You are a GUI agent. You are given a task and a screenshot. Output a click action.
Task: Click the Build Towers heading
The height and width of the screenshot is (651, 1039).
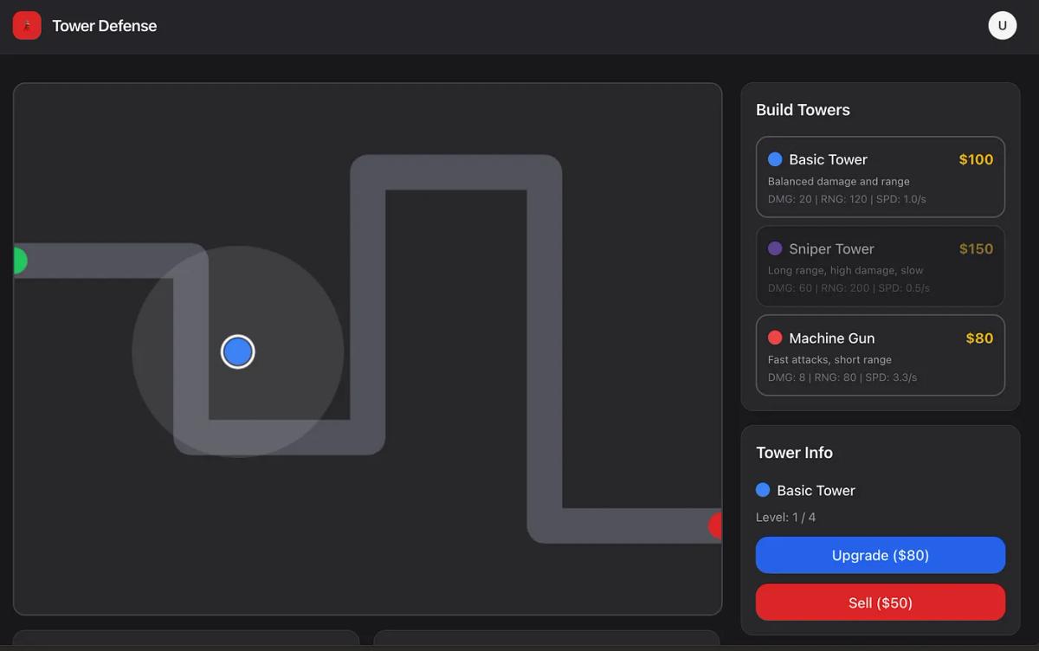click(803, 110)
